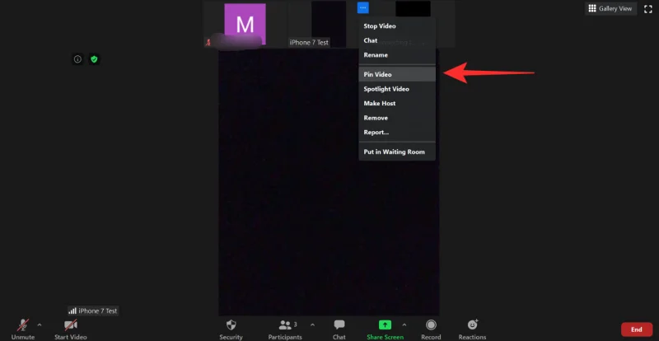659x341 pixels.
Task: Click the iPhone 7 Test label with signal bars
Action: [93, 311]
